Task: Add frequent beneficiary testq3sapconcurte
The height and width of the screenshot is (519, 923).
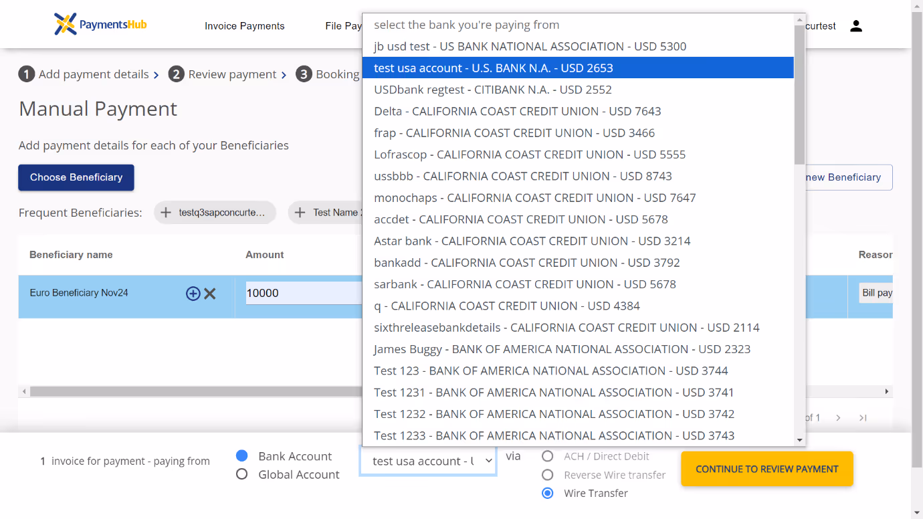Action: 215,213
